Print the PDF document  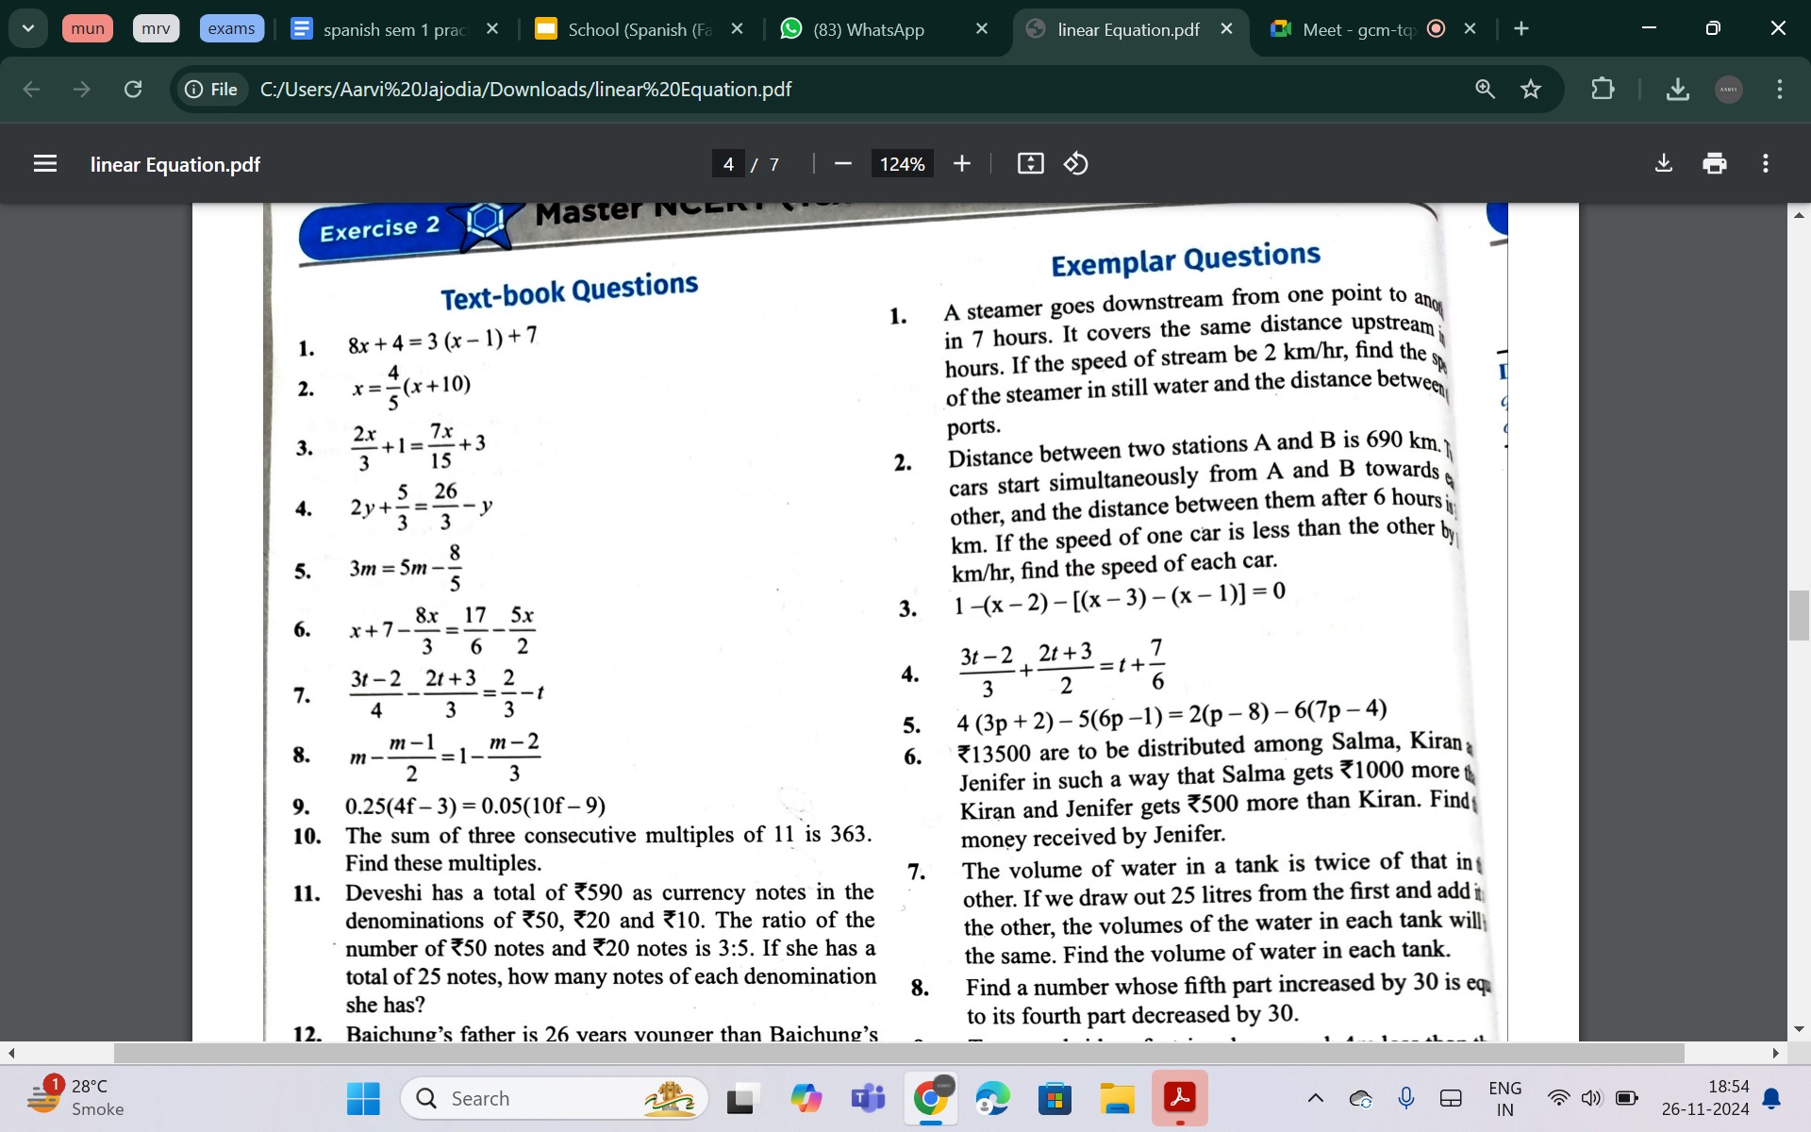(x=1715, y=164)
